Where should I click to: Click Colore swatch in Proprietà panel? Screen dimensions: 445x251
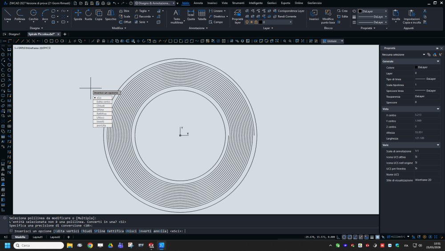click(x=417, y=67)
